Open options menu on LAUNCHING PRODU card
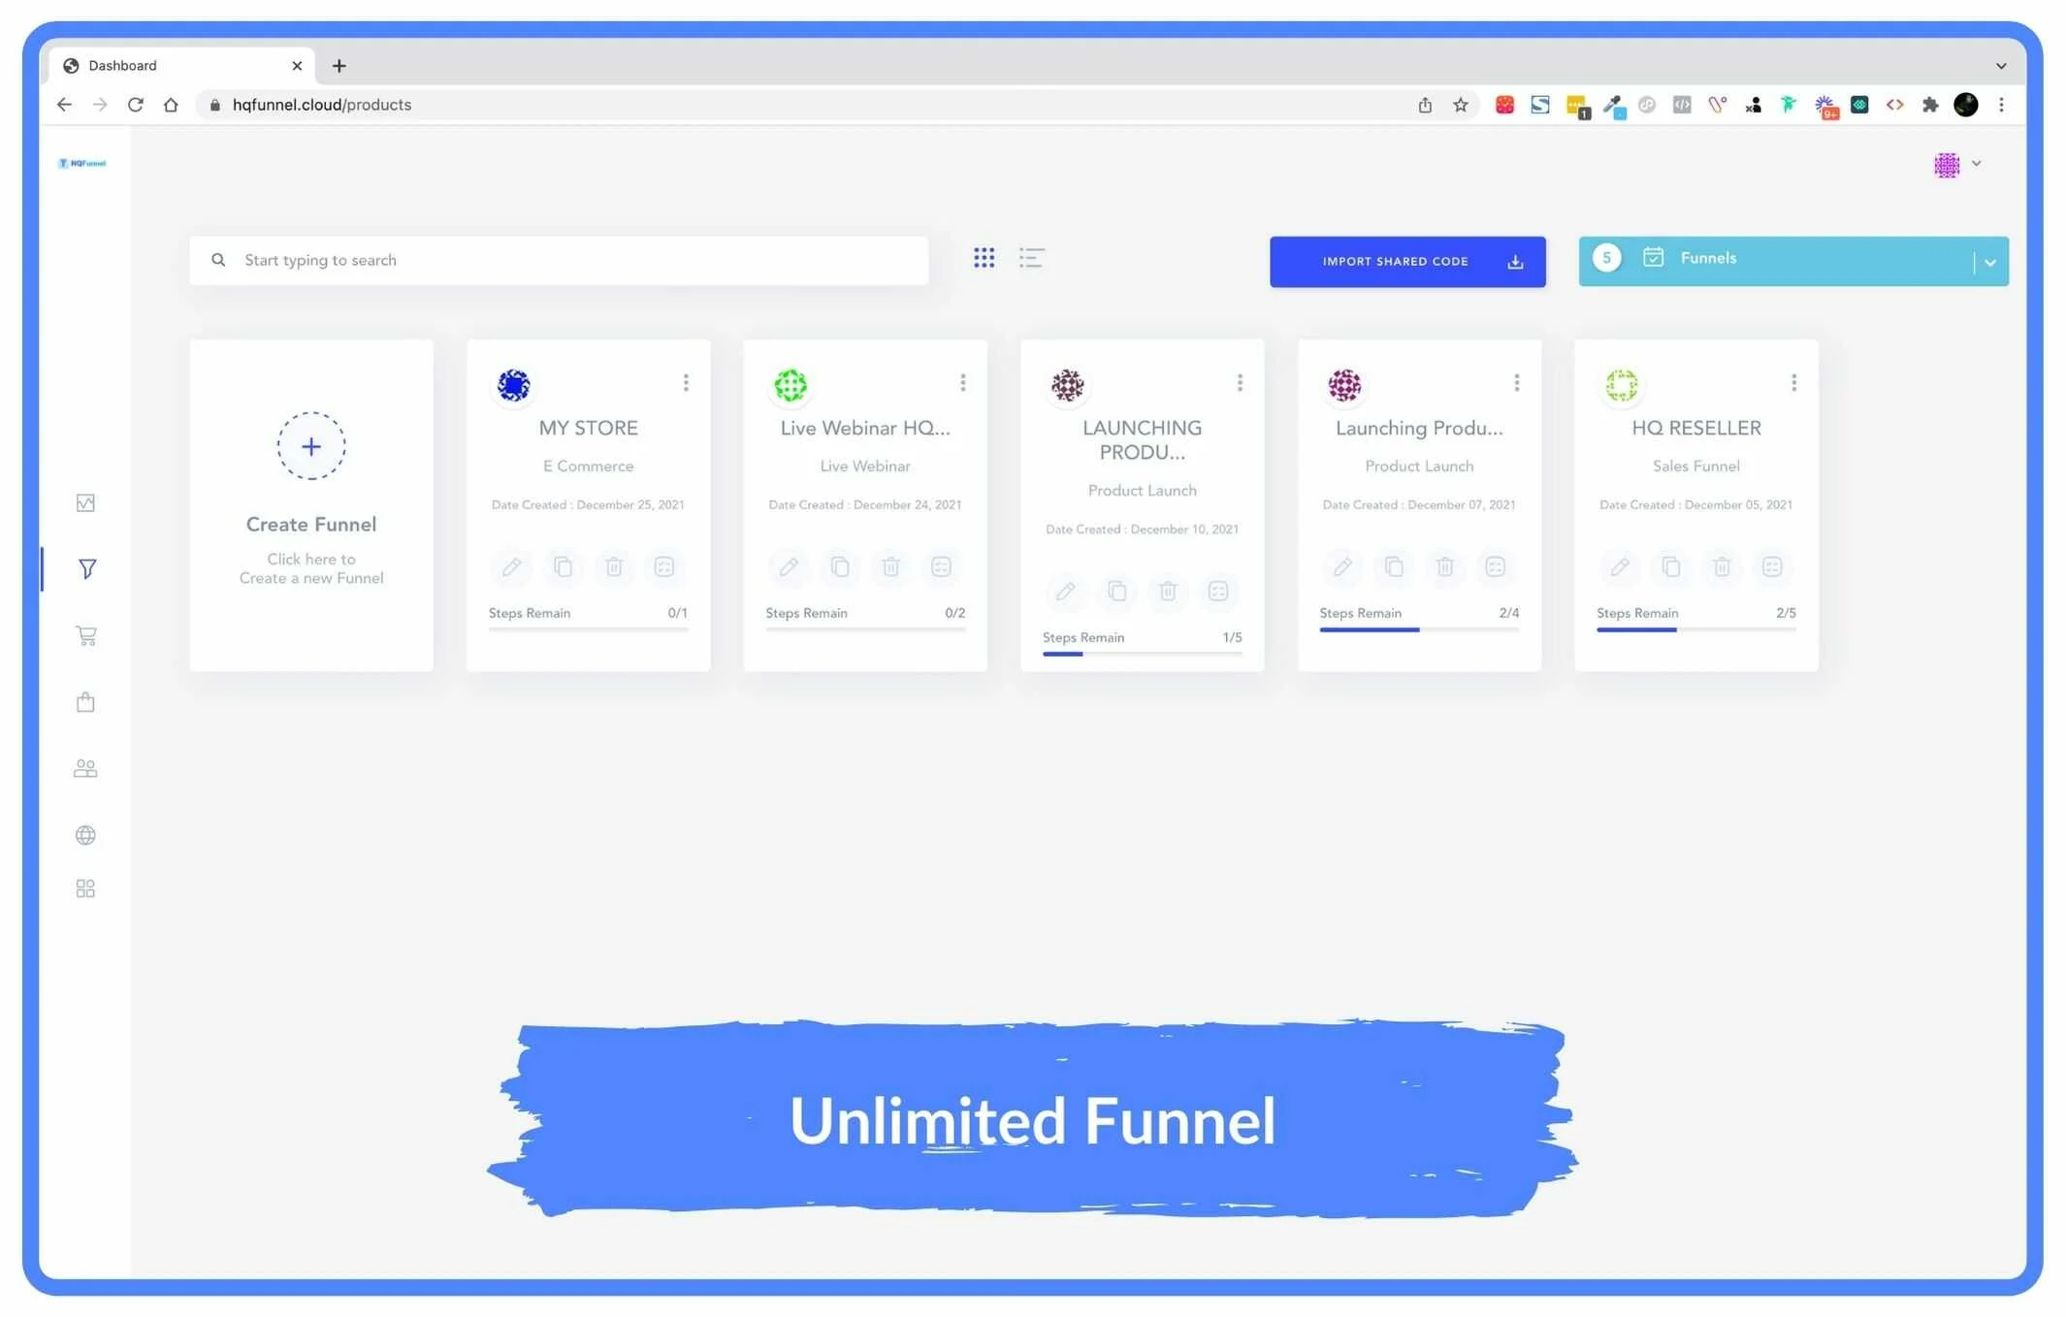Image resolution: width=2066 pixels, height=1317 pixels. coord(1240,382)
